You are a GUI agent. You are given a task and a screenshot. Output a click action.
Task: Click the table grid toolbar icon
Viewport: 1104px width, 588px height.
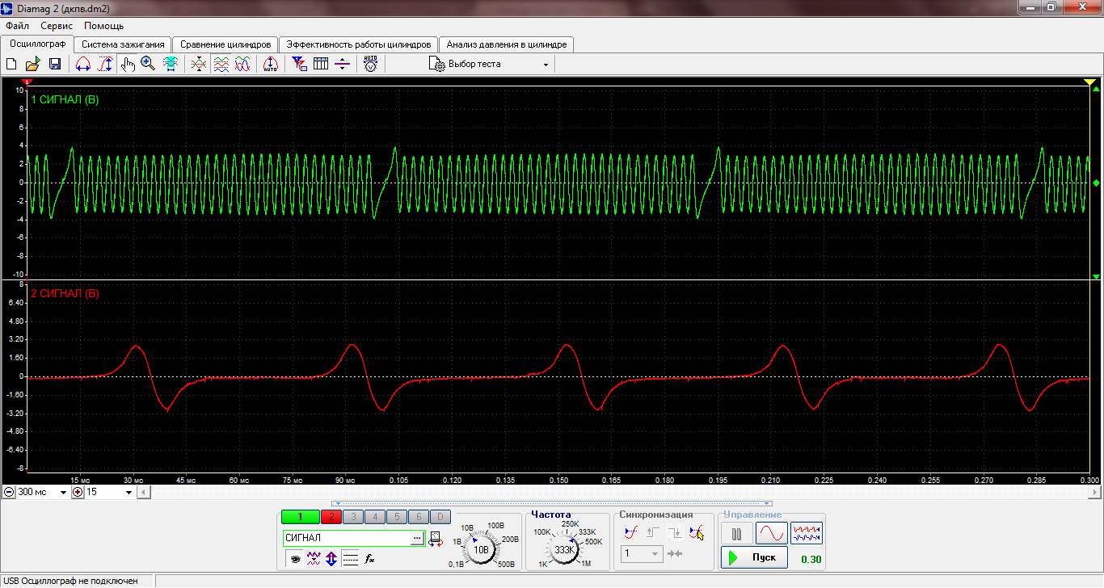[321, 65]
